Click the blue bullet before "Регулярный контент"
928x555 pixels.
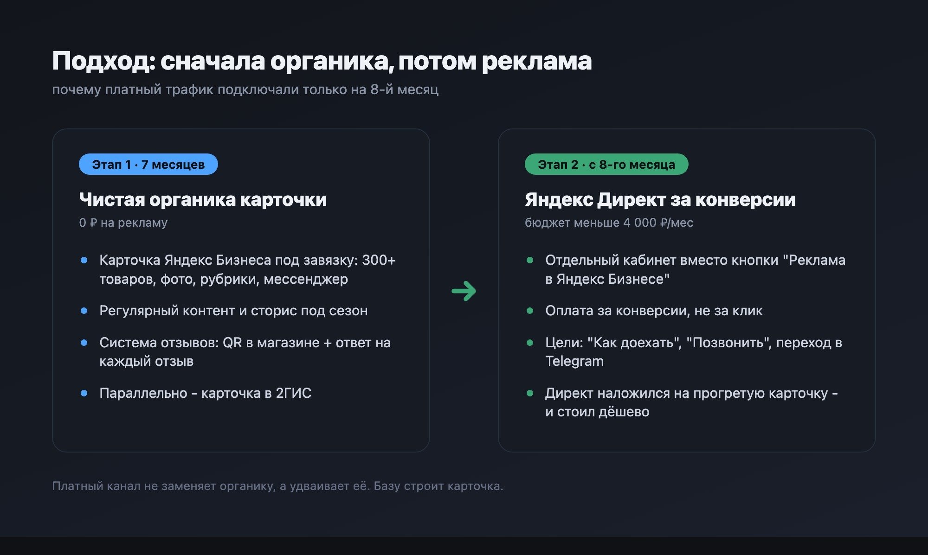[84, 311]
